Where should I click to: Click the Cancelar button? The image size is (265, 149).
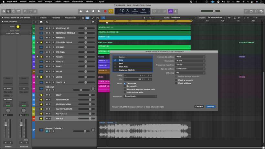(199, 106)
